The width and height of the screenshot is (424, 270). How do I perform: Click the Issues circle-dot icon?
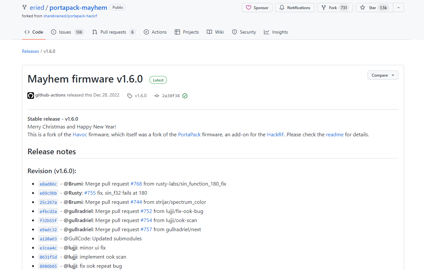pos(54,32)
